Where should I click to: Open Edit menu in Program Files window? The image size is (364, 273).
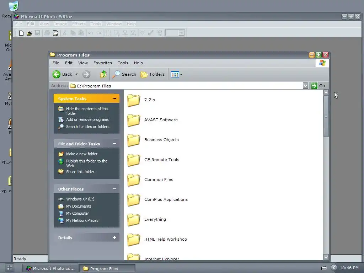click(69, 63)
